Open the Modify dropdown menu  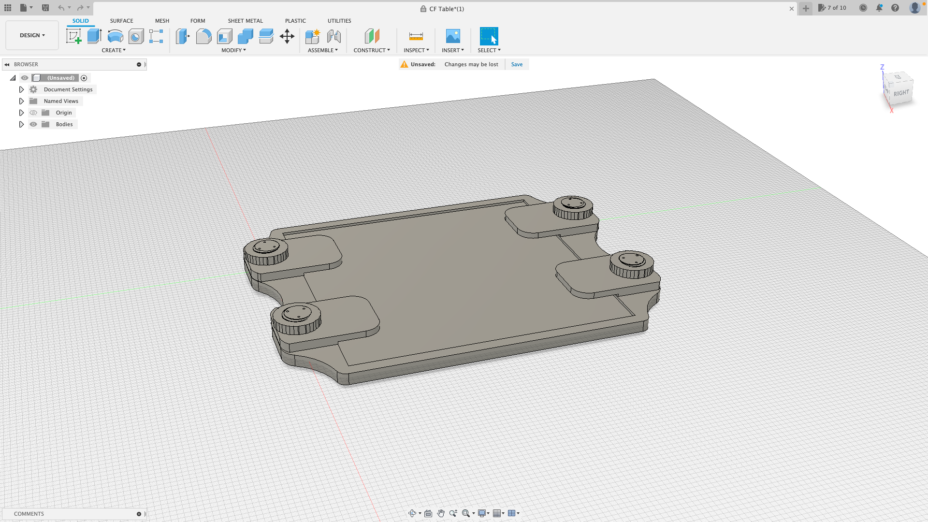(x=234, y=50)
